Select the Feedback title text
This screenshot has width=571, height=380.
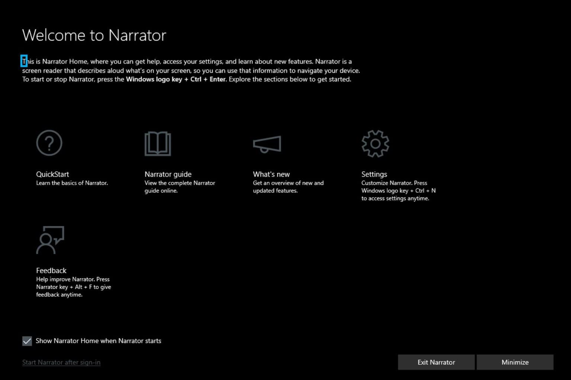coord(51,271)
